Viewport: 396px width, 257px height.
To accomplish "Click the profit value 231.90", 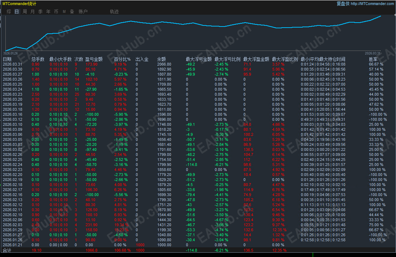I will pos(92,225).
